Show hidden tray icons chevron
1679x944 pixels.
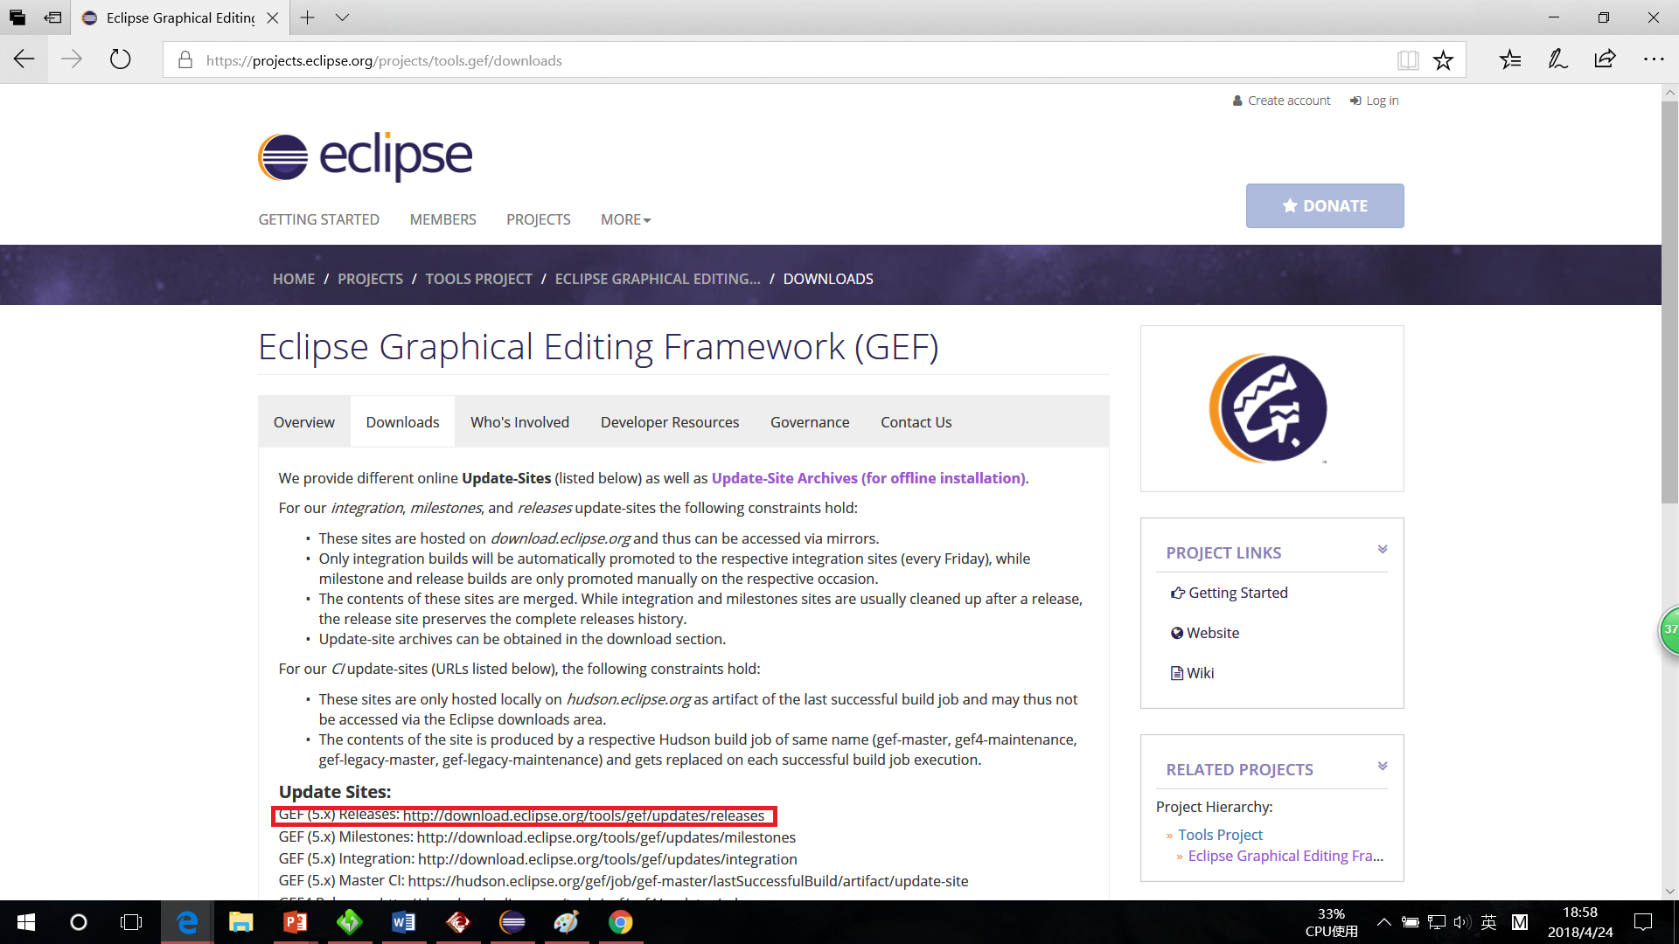tap(1384, 922)
